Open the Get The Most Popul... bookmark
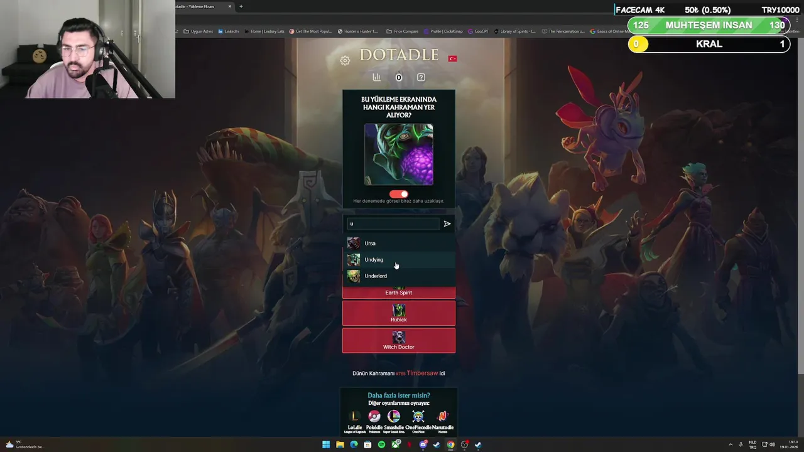This screenshot has width=804, height=452. coord(310,31)
